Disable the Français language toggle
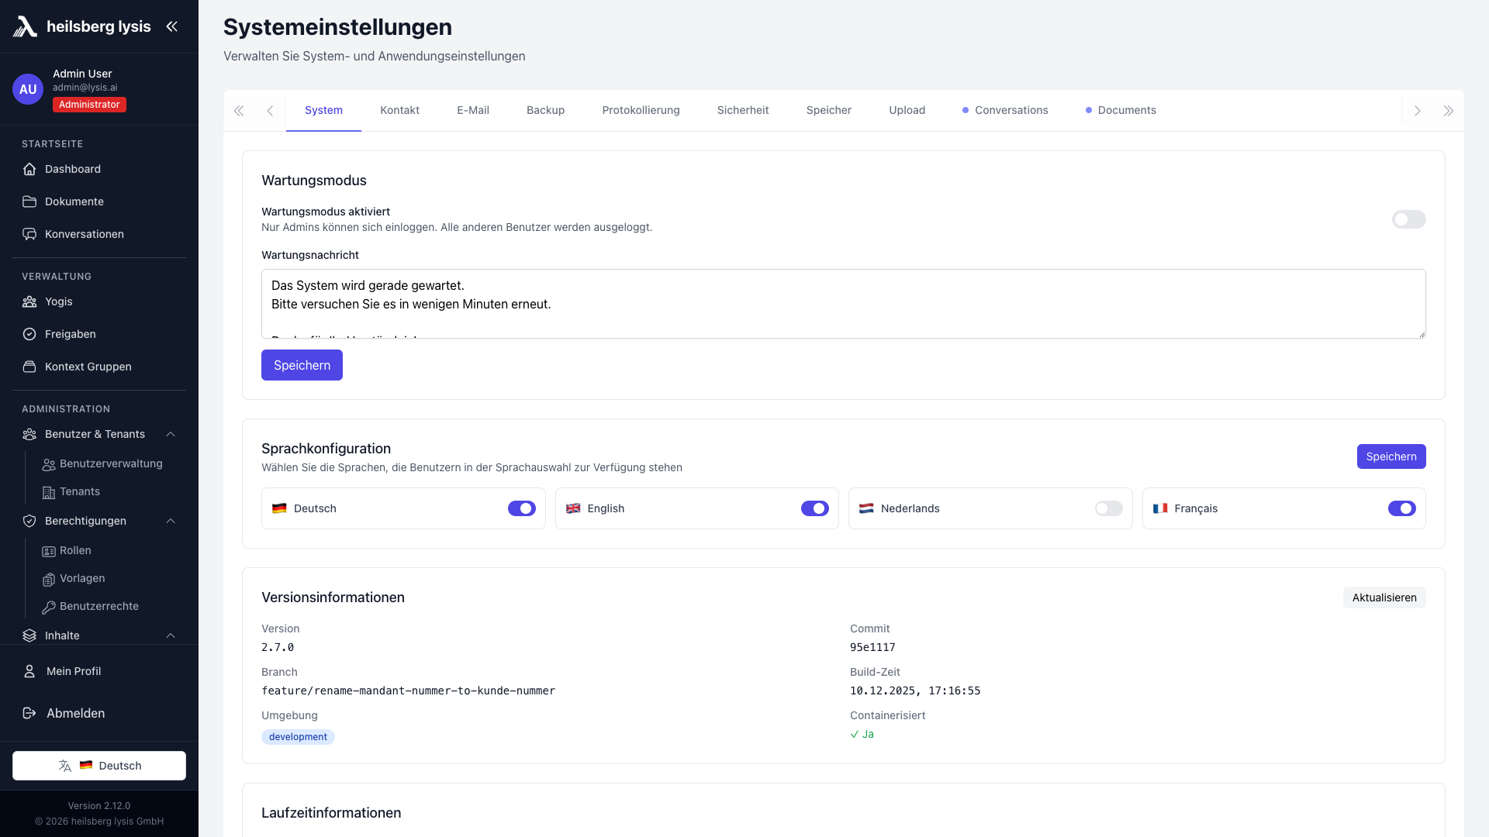Viewport: 1489px width, 837px height. click(x=1401, y=508)
